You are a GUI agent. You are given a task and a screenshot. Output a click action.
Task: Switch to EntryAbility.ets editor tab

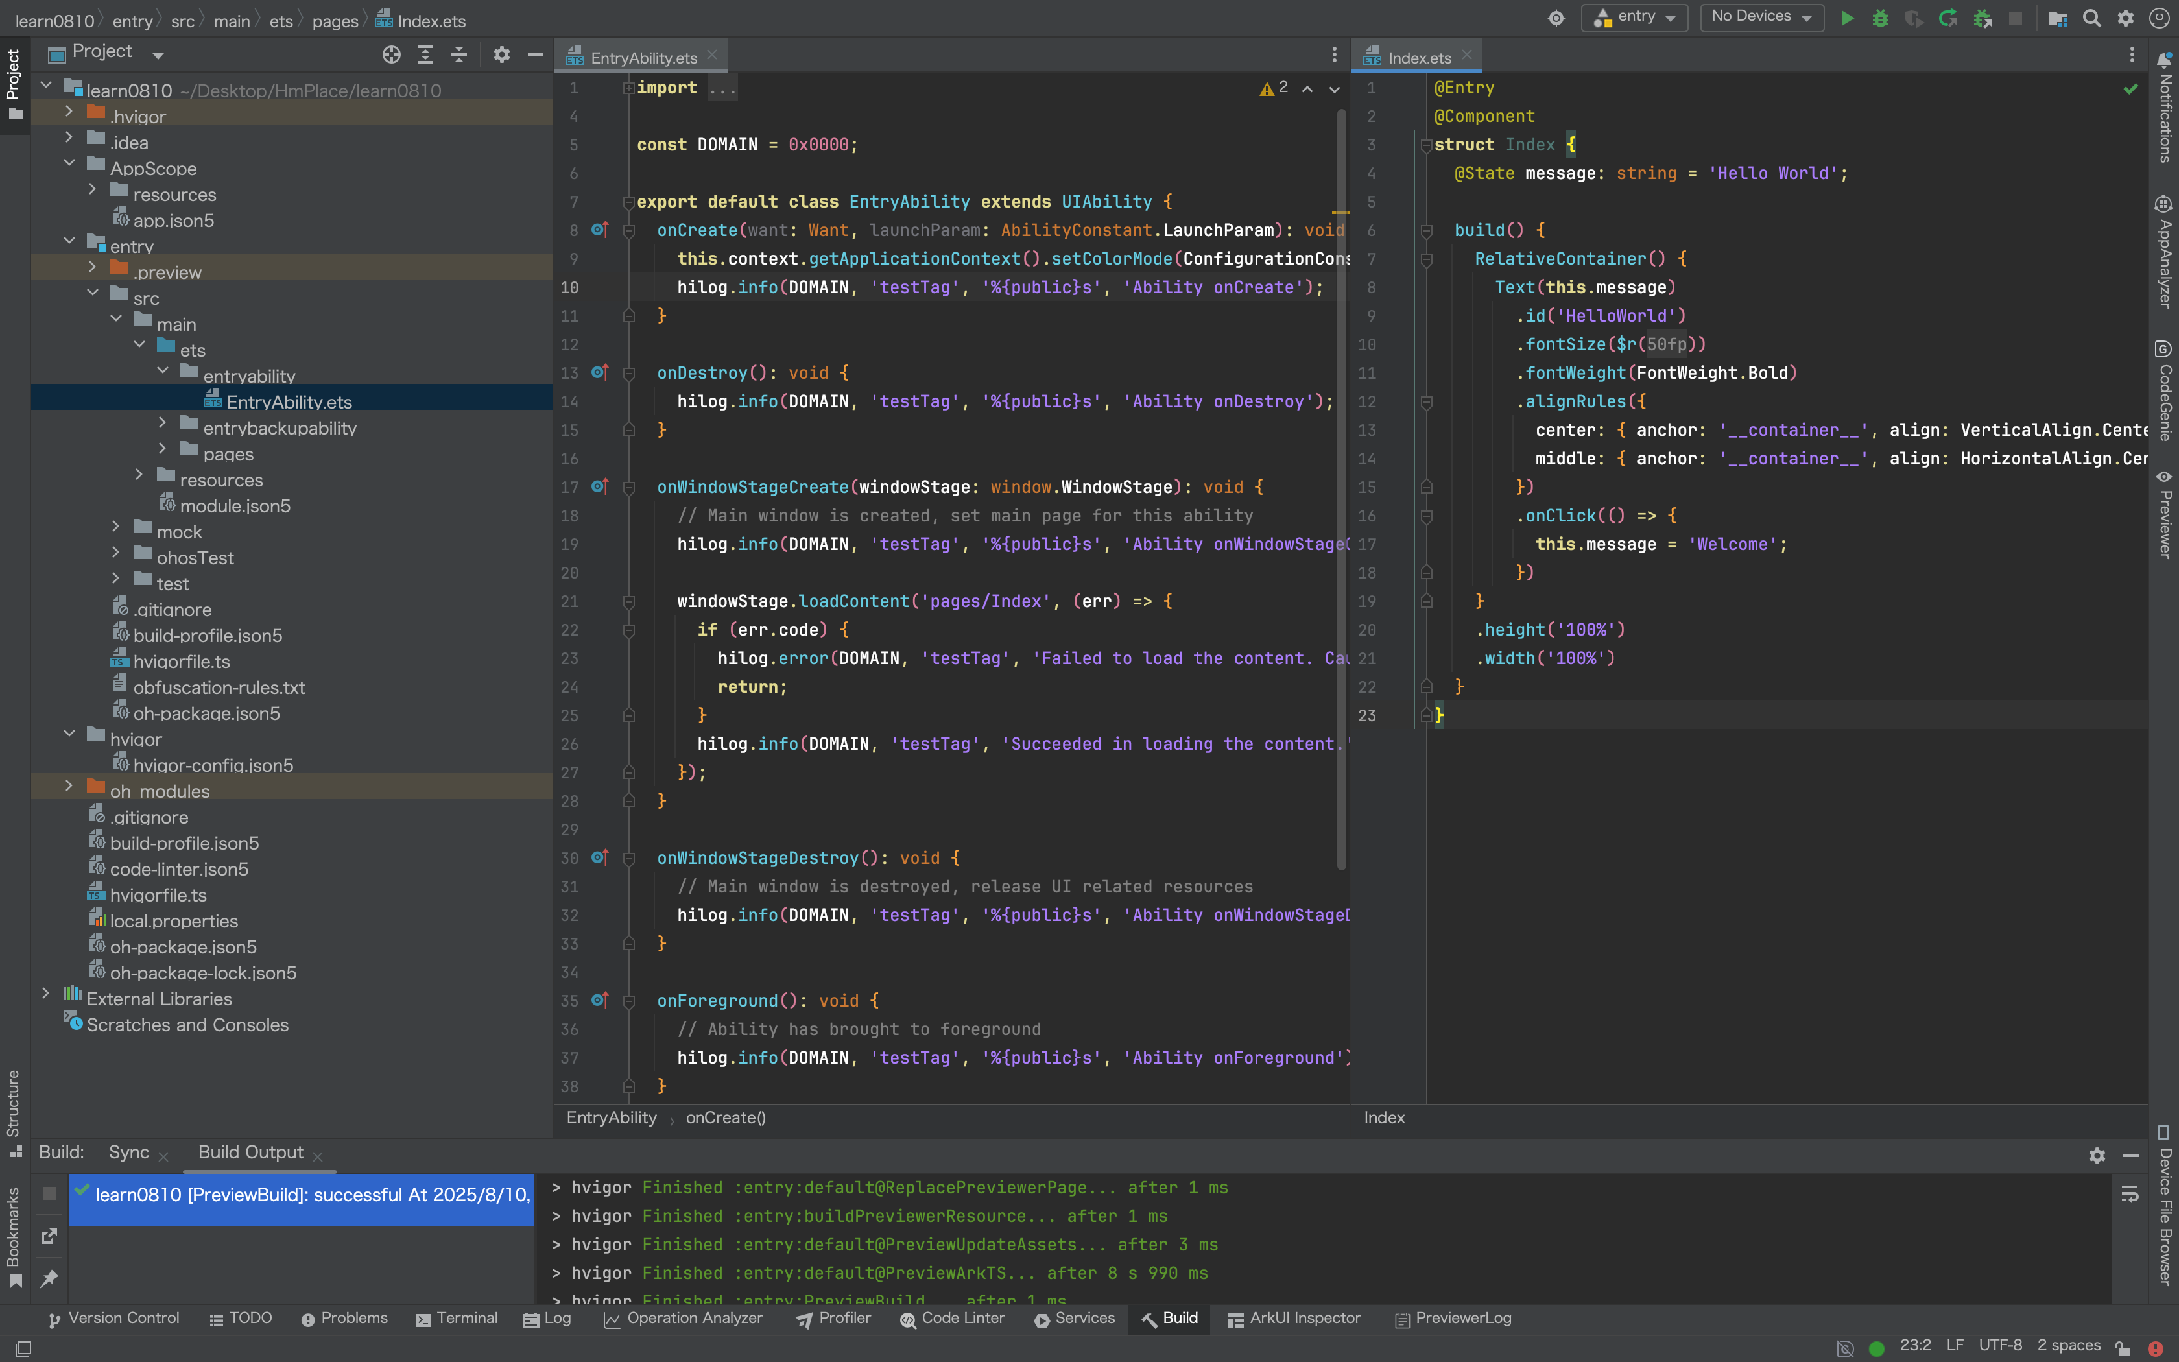643,58
